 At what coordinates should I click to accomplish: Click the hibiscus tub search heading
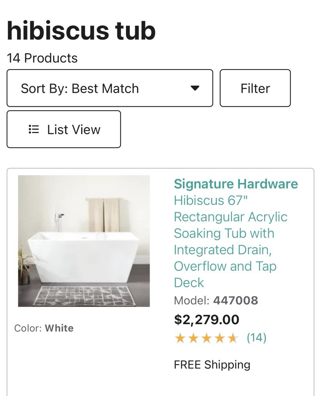(81, 31)
